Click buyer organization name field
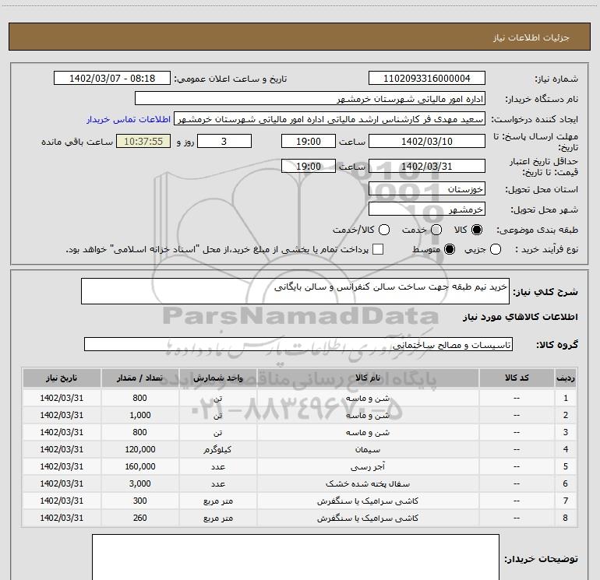The image size is (600, 580). point(310,99)
